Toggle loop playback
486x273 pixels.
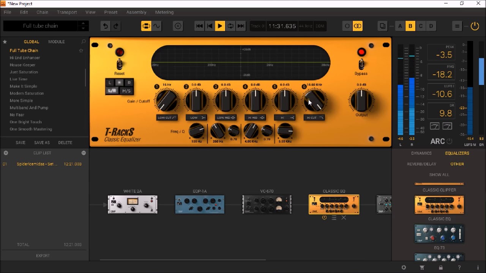point(230,26)
